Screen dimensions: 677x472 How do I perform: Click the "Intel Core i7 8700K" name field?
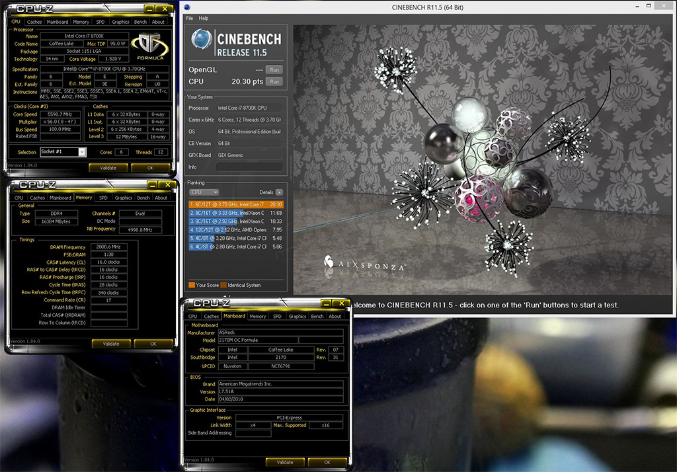pyautogui.click(x=84, y=36)
